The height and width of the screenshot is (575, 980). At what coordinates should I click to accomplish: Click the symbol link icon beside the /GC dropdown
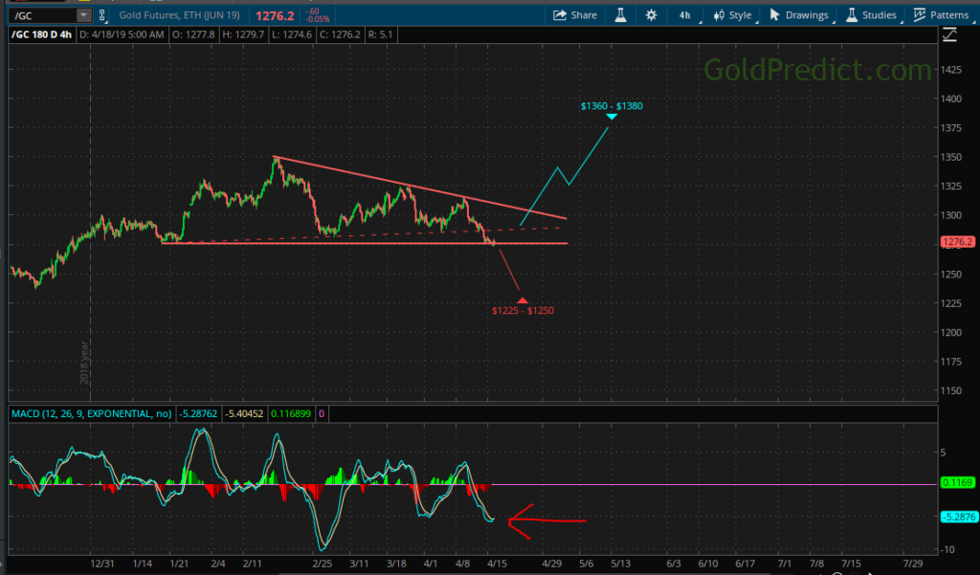click(104, 15)
